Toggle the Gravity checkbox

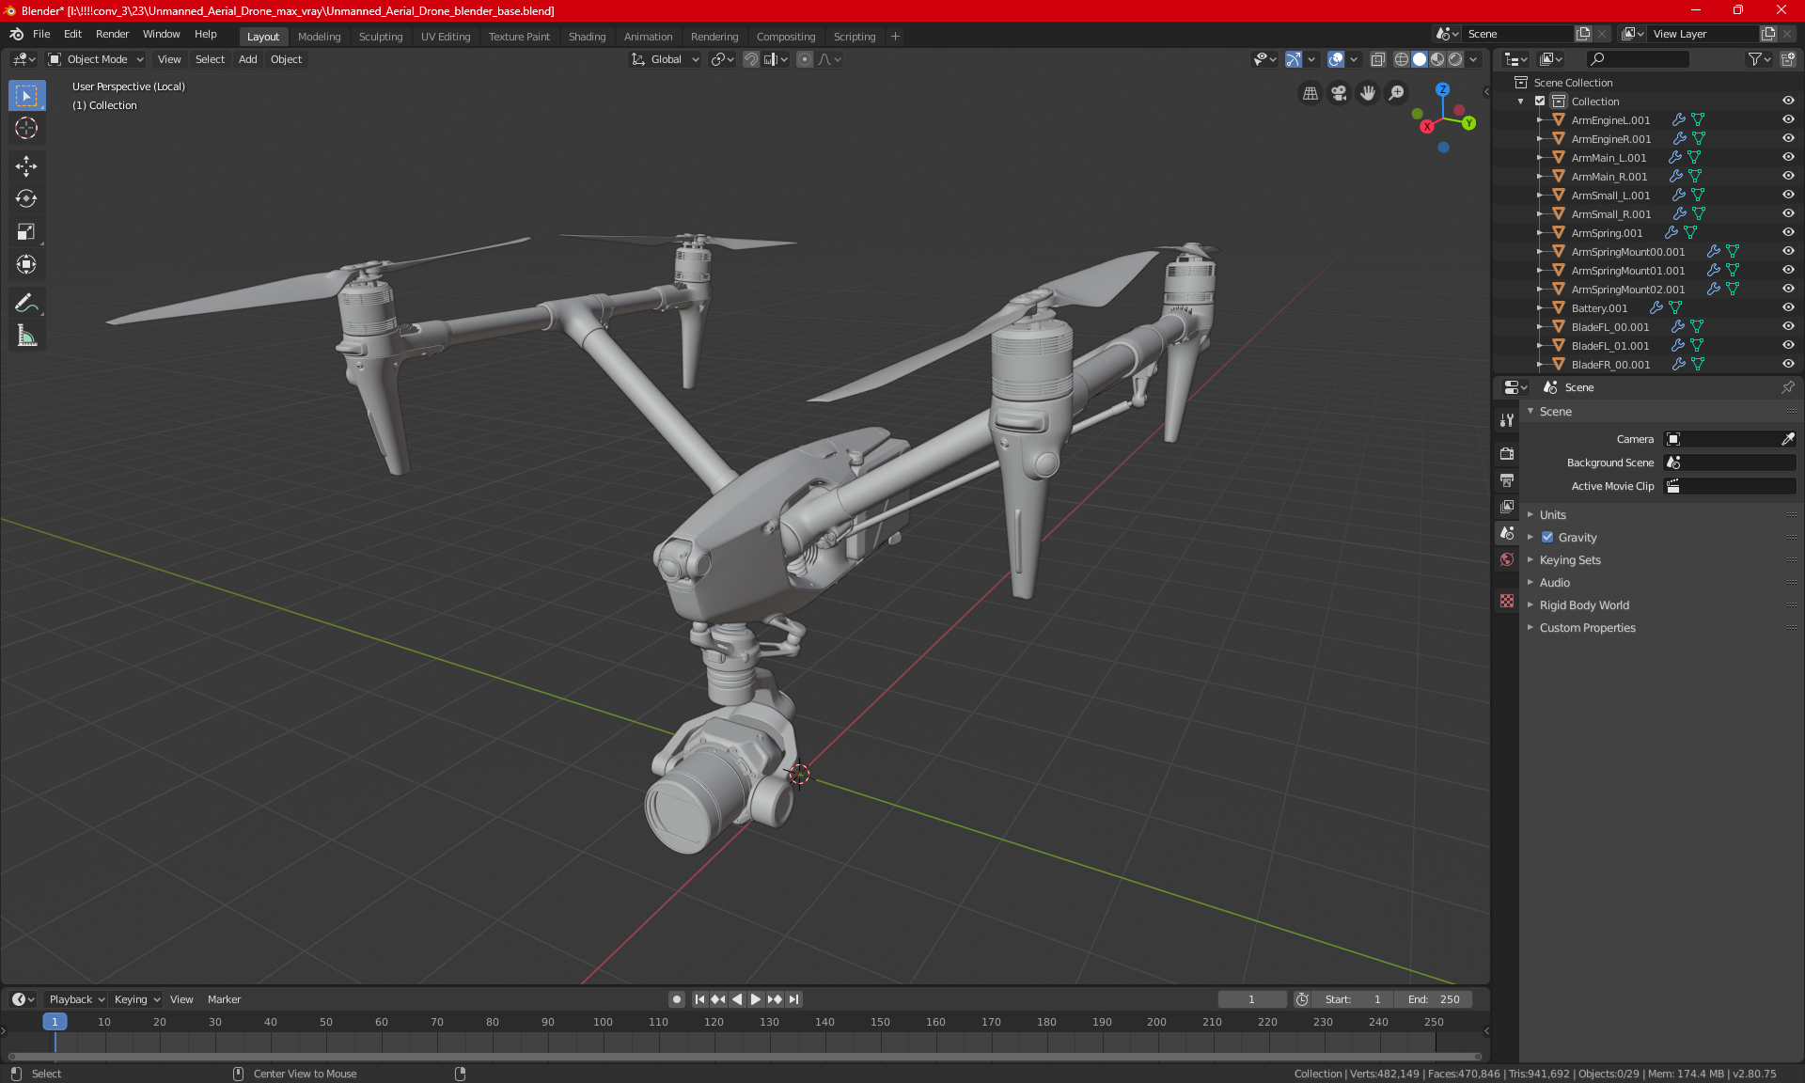point(1547,538)
